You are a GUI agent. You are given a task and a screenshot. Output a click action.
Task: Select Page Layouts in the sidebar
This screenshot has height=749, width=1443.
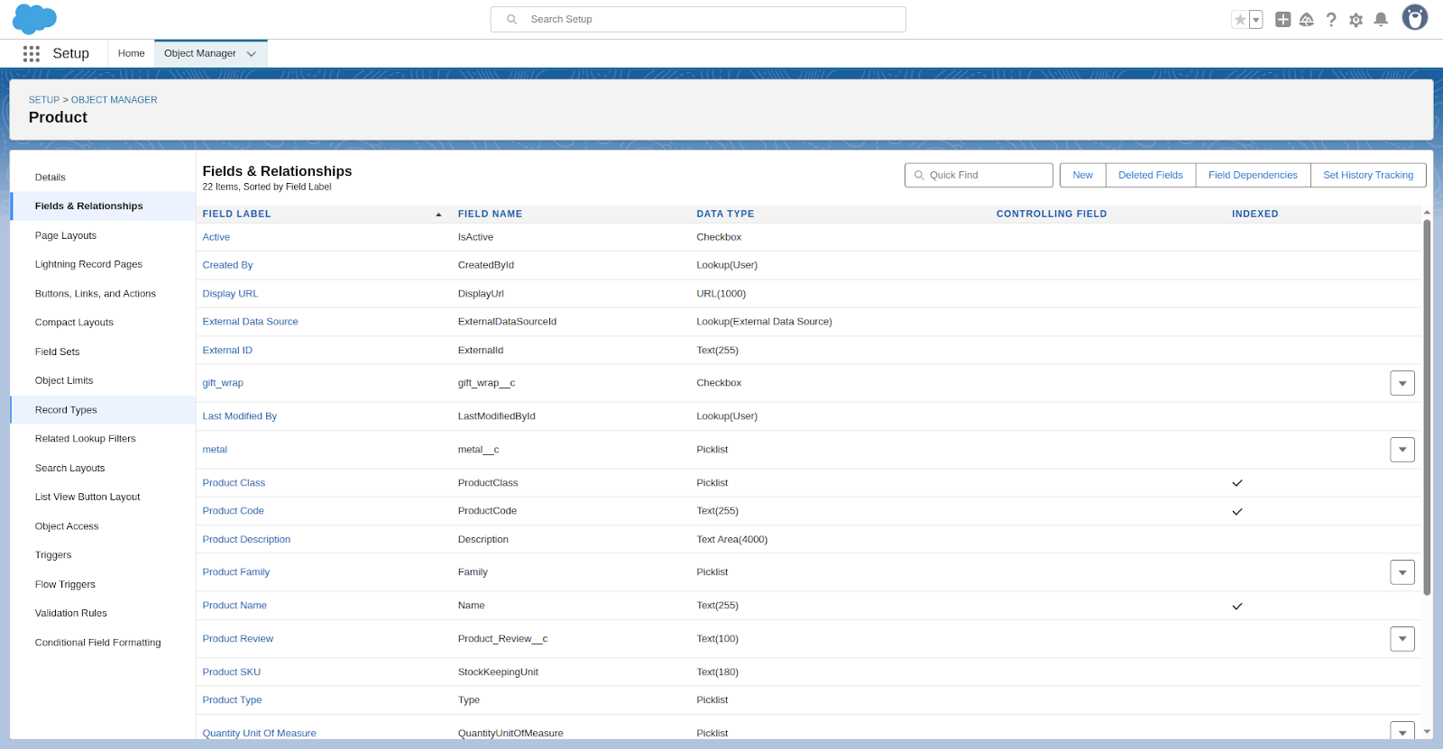coord(66,236)
